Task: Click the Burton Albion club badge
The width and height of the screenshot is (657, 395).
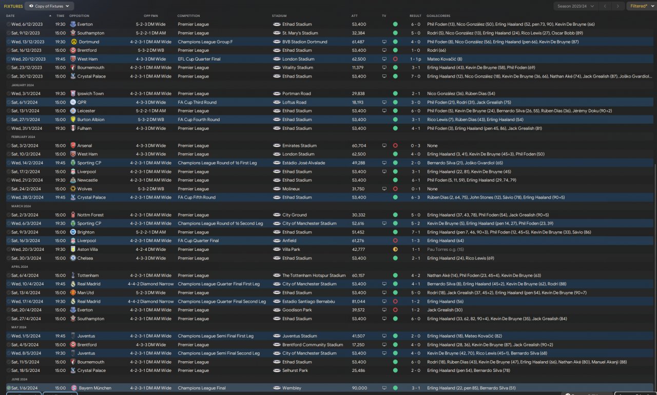Action: pos(73,120)
